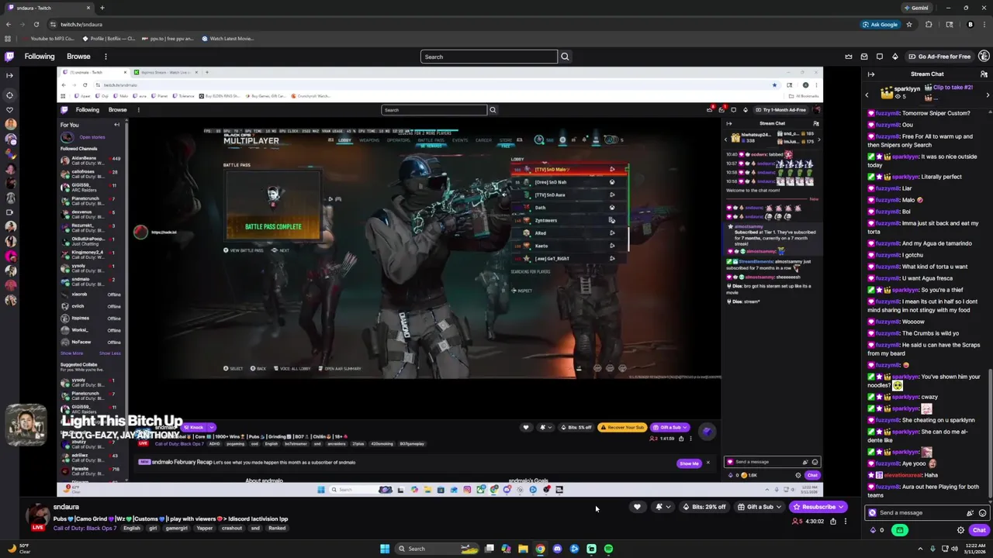Open the notification bell dropdown

(662, 507)
